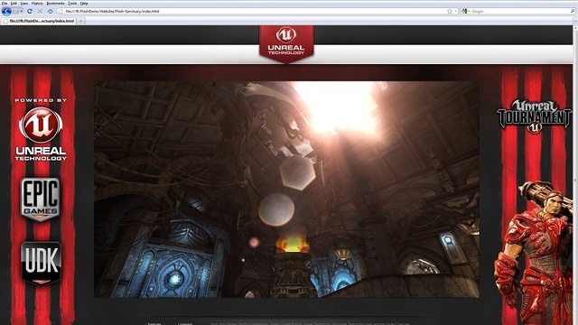
Task: Open the File menu
Action: pos(5,3)
